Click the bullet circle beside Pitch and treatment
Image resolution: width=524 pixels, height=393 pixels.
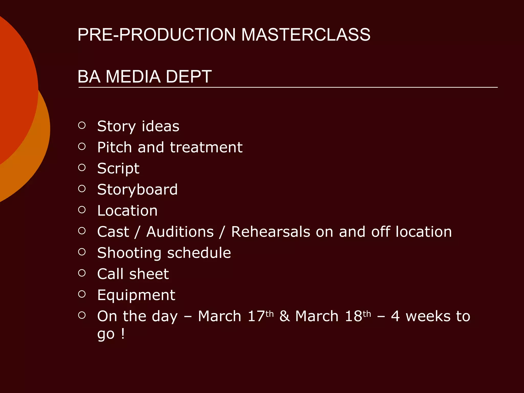82,146
